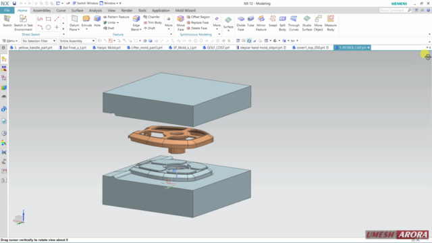The image size is (432, 243).
Task: Activate the Extrude tool
Action: 86,21
